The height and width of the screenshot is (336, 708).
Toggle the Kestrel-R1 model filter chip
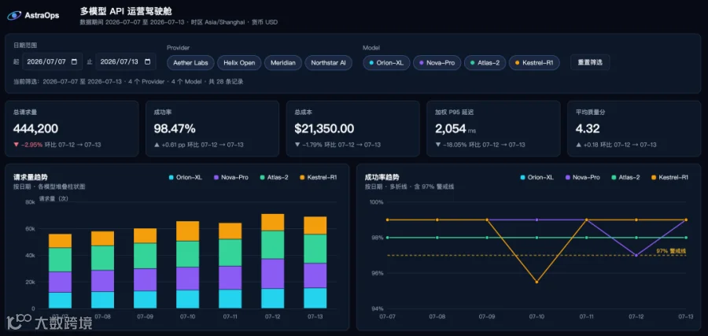(534, 63)
